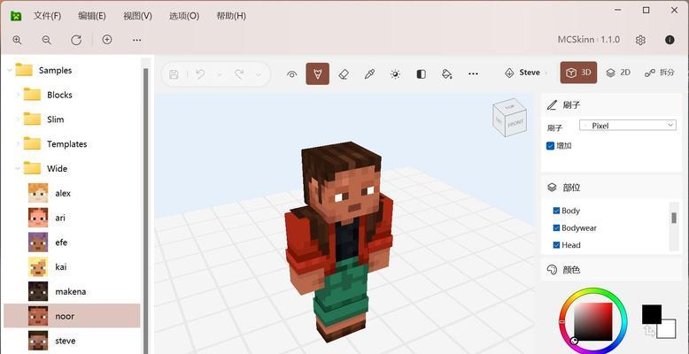Toggle the 增加 checkbox
The image size is (689, 354).
[550, 146]
